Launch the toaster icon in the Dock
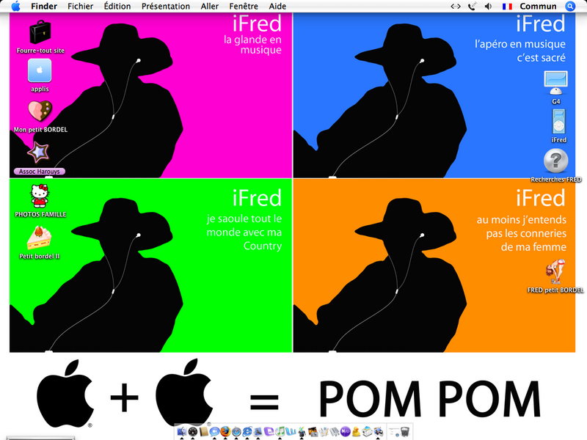 coord(367,431)
